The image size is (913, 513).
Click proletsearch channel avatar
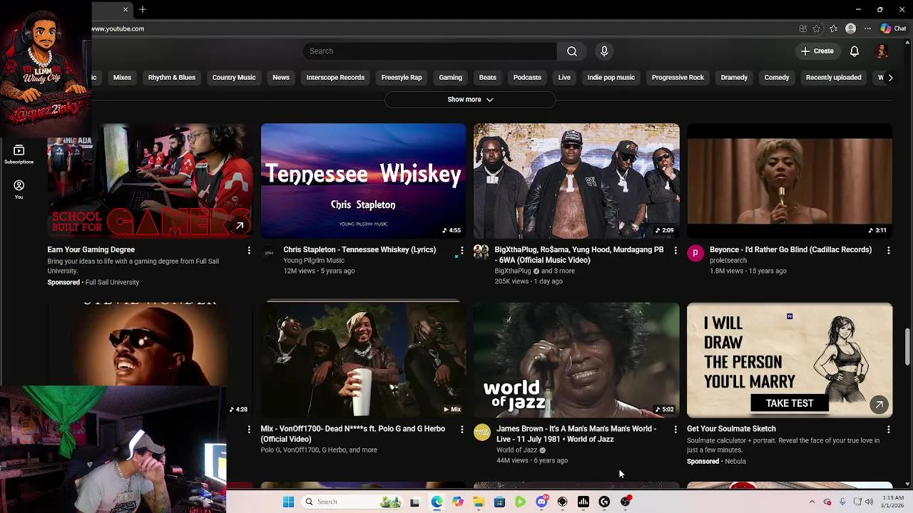coord(695,253)
